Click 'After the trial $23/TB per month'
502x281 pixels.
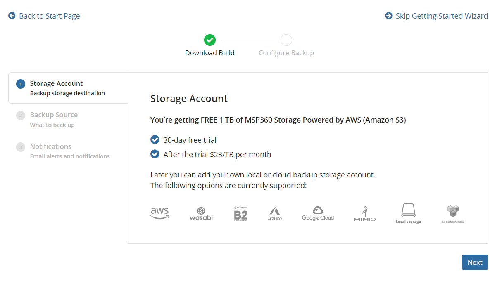(x=217, y=154)
